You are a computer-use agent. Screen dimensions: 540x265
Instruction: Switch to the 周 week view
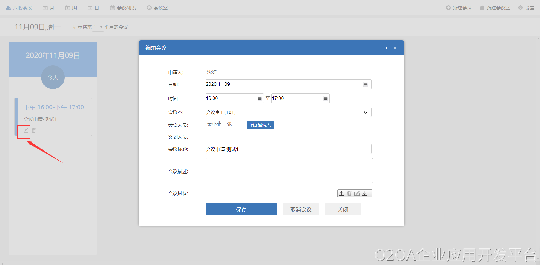(x=71, y=8)
